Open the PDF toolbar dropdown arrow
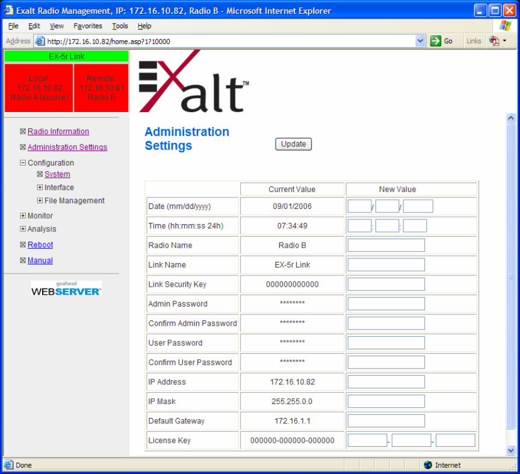Screen dimensions: 520x474 pyautogui.click(x=504, y=40)
